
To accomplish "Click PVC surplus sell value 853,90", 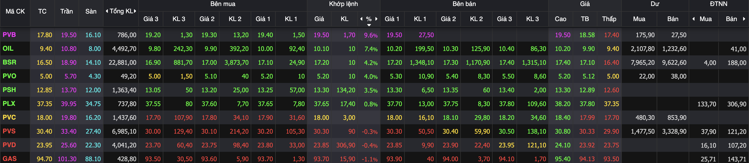I will tap(677, 118).
